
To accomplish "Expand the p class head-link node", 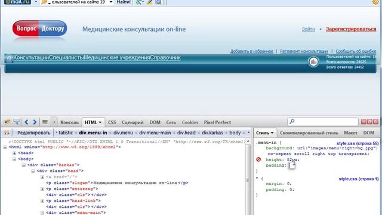I will 42,201.
